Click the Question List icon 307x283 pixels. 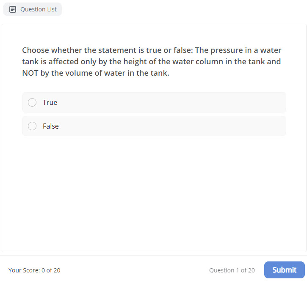tap(12, 9)
